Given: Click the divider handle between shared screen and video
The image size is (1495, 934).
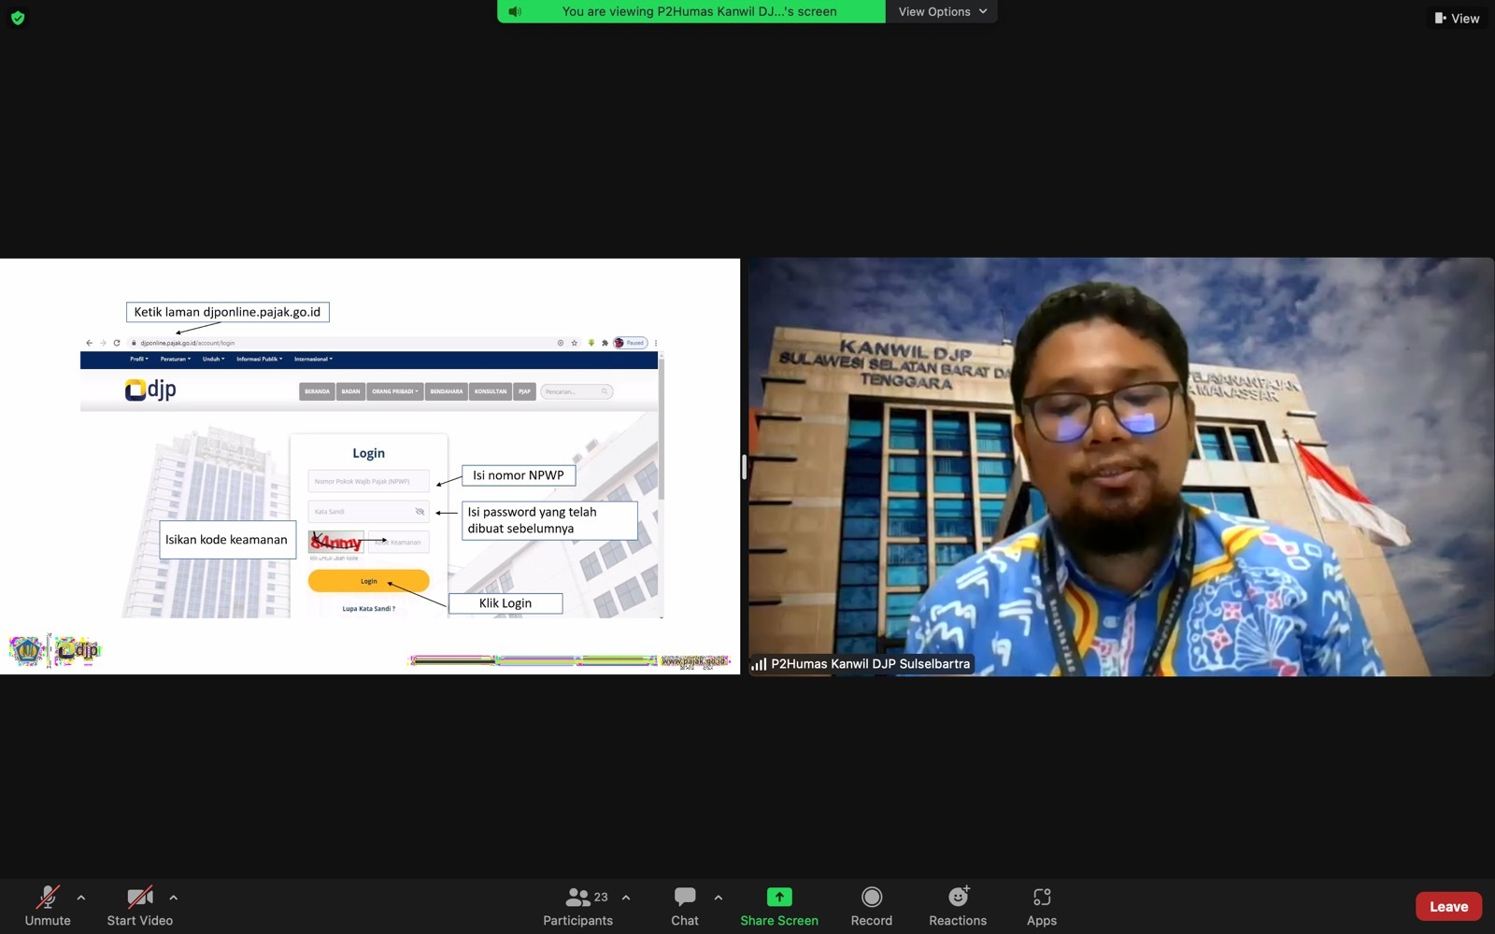Looking at the screenshot, I should click(744, 467).
